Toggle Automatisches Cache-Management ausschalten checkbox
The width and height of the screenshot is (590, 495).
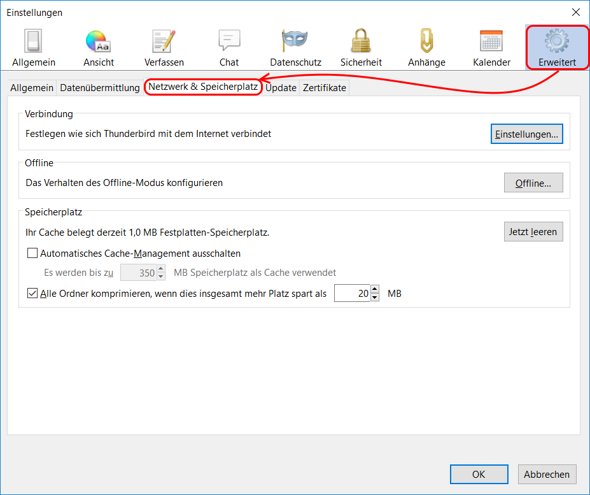(32, 253)
